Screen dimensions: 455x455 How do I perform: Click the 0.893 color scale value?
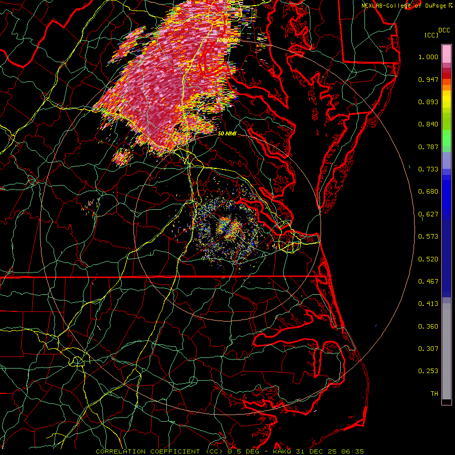[428, 102]
